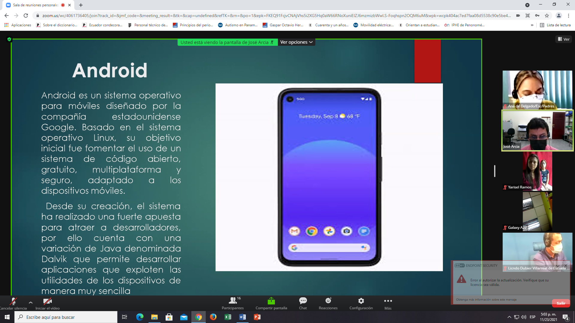The width and height of the screenshot is (575, 323).
Task: Click the Chrome install app icon
Action: pos(528,16)
